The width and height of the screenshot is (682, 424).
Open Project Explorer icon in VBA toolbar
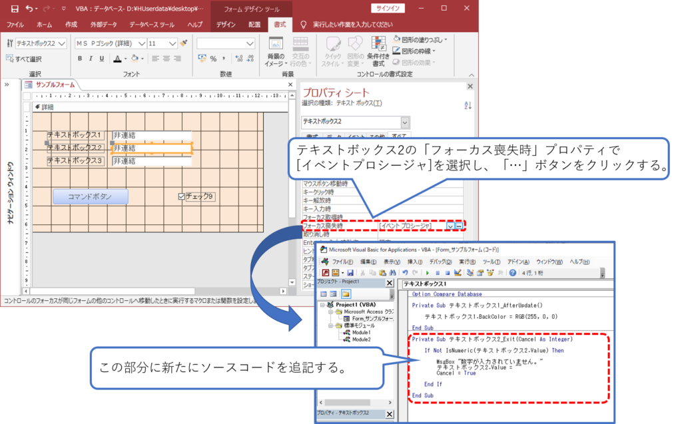coord(470,273)
